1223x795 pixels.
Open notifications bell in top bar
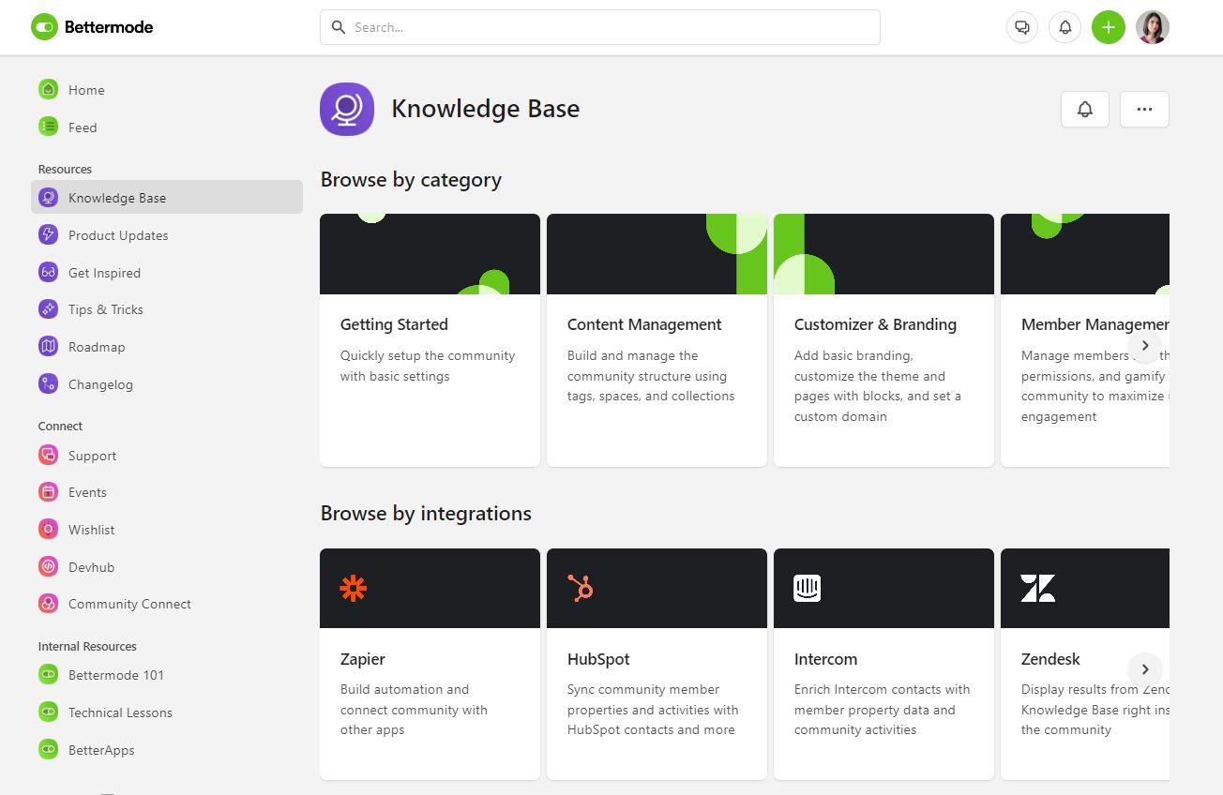coord(1065,27)
